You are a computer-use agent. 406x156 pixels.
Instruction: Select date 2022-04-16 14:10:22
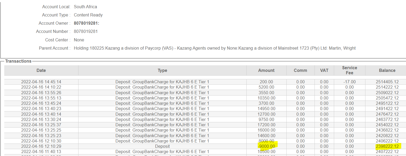coord(41,87)
